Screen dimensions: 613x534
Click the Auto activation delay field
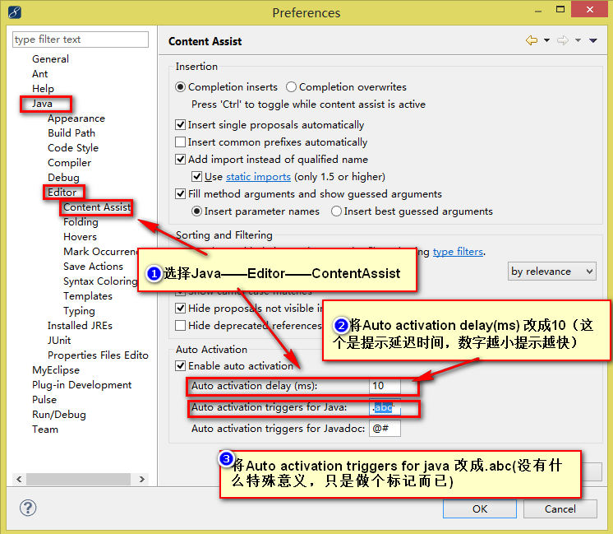(x=385, y=386)
